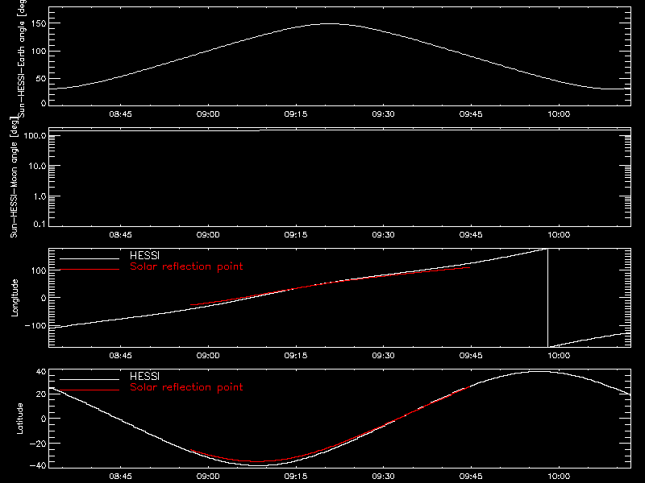Click 08:45 under the Moon angle plot
This screenshot has height=483, width=645.
click(x=120, y=235)
